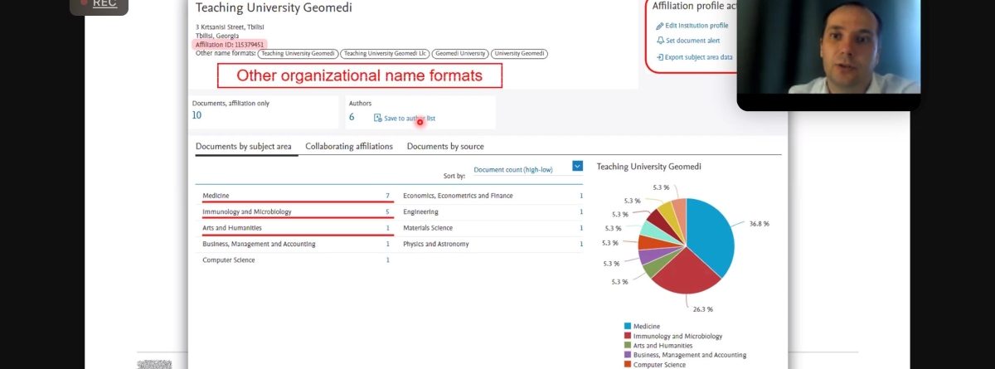The image size is (995, 369).
Task: Select the Geomedi University name tag
Action: tap(460, 54)
